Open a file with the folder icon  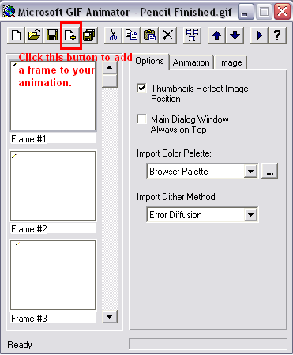click(x=34, y=35)
